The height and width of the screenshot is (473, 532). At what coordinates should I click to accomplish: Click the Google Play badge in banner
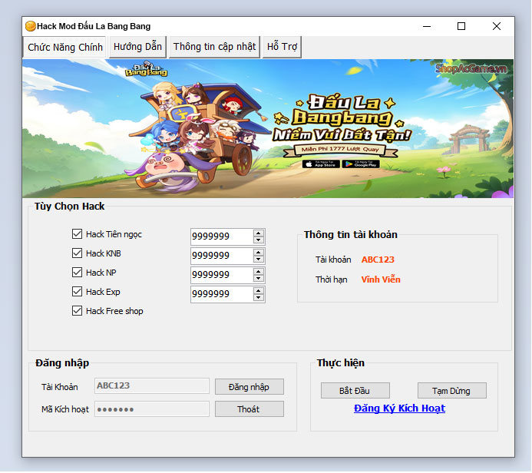[x=361, y=164]
